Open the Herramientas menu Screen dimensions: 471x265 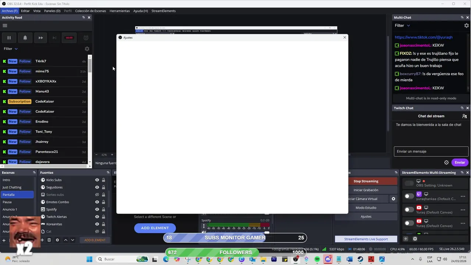pos(120,11)
